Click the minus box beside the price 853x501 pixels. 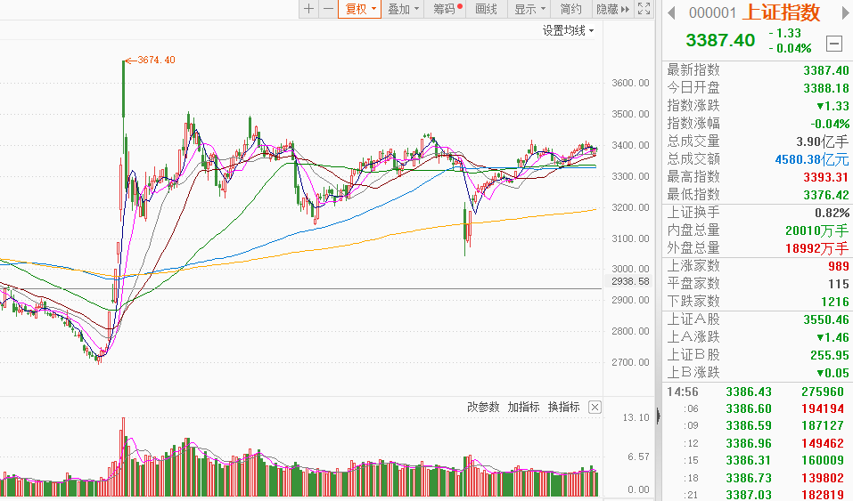(x=834, y=42)
